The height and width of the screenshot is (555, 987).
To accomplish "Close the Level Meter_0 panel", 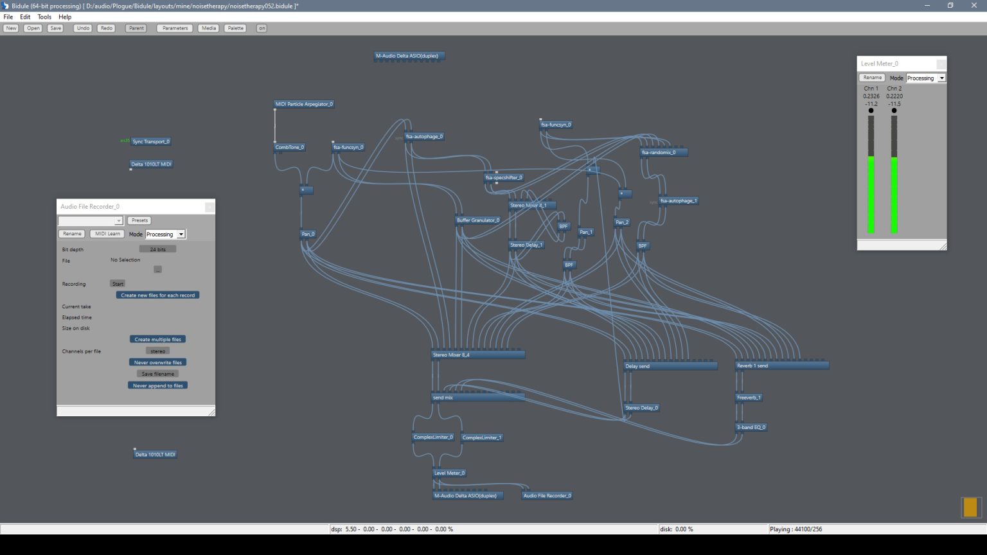I will [941, 64].
